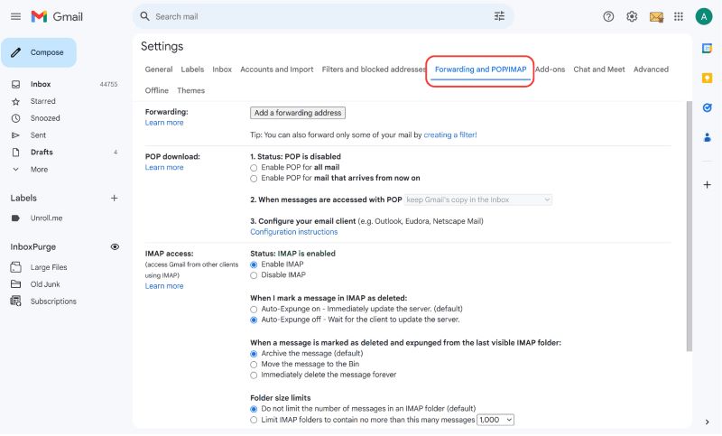Open the main menu hamburger icon
Image resolution: width=722 pixels, height=436 pixels.
[15, 16]
